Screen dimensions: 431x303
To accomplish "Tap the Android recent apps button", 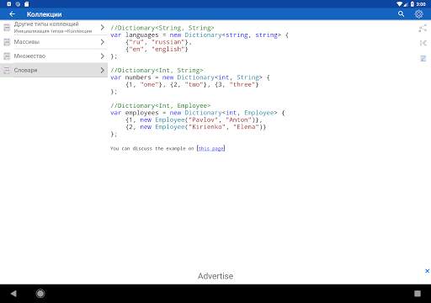I will click(418, 294).
